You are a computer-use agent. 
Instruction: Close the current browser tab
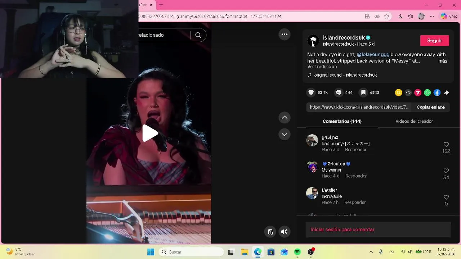151,5
